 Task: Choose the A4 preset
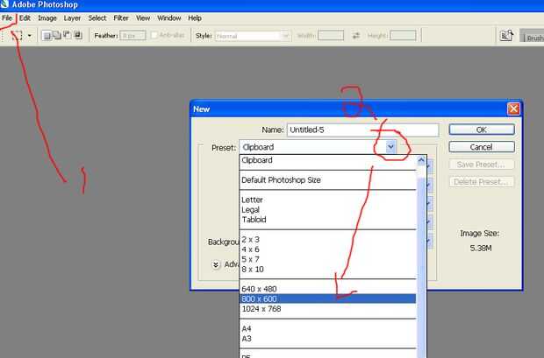(328, 328)
